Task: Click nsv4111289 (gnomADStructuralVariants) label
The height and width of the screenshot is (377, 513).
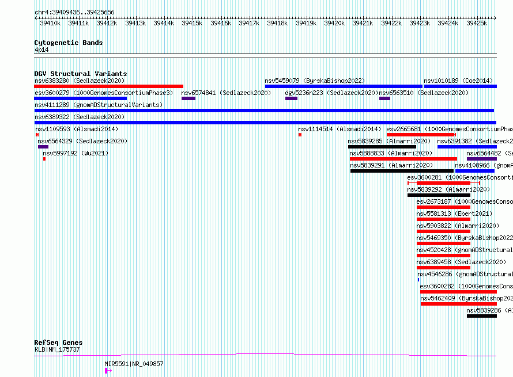Action: (x=99, y=105)
